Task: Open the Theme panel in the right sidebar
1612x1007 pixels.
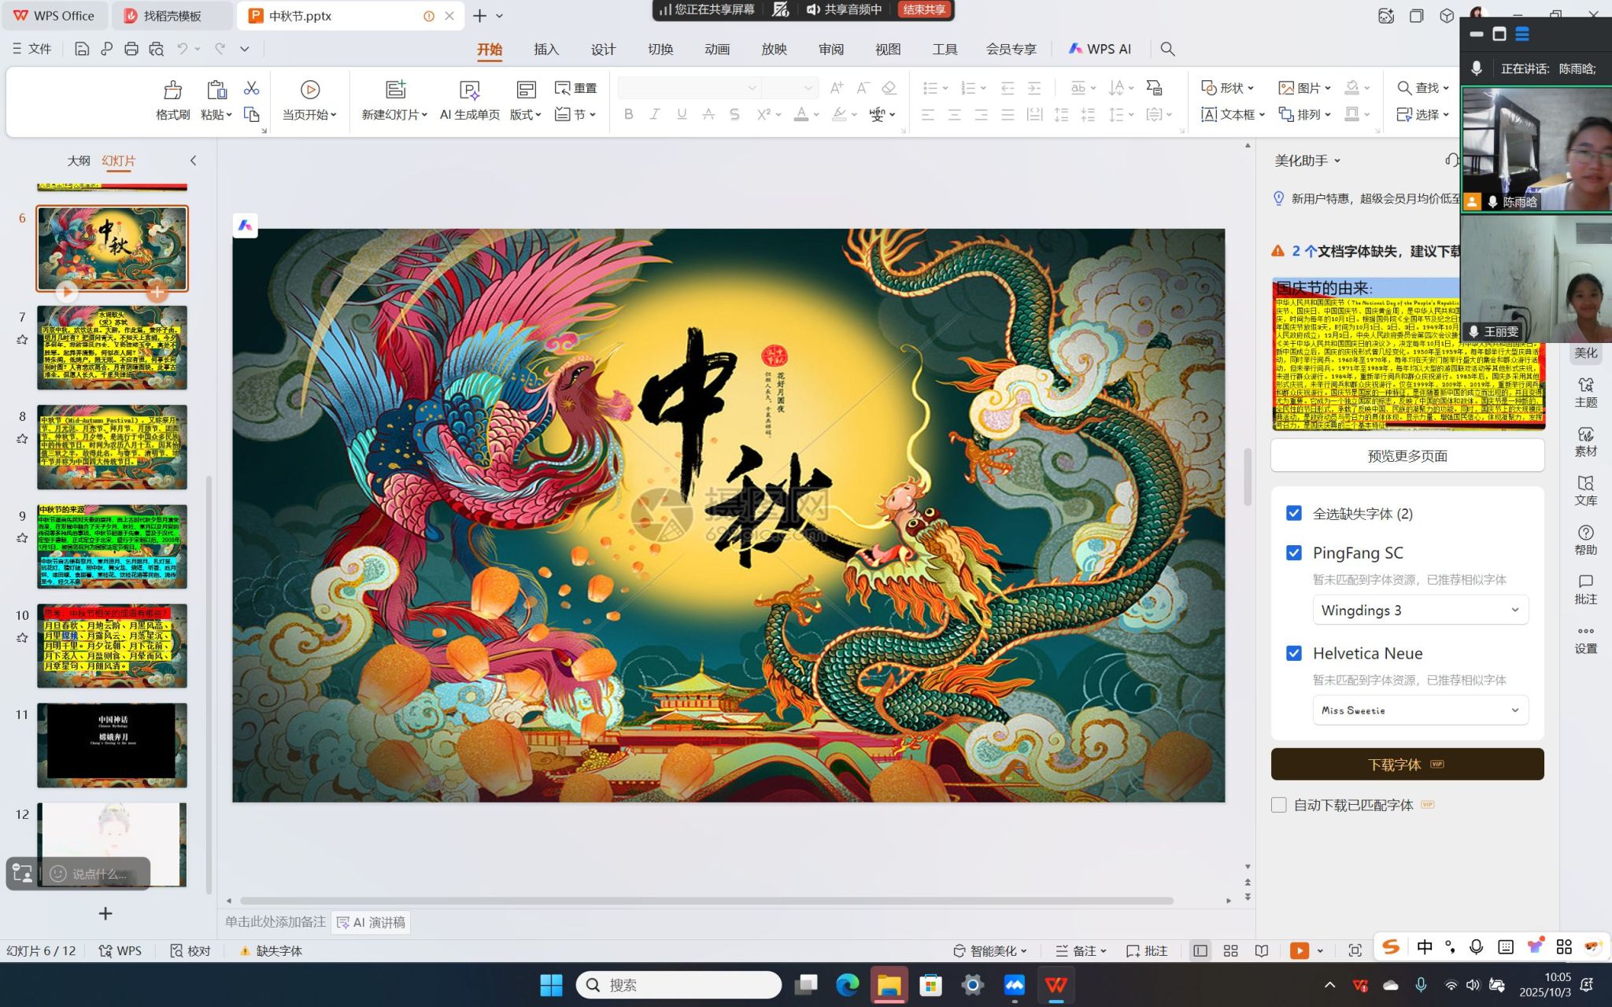Action: 1585,392
